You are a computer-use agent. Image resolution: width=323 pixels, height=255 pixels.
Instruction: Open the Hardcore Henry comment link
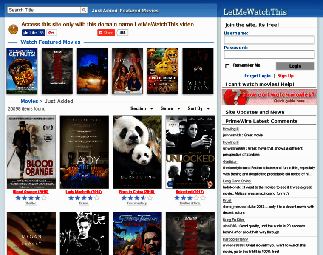235,239
